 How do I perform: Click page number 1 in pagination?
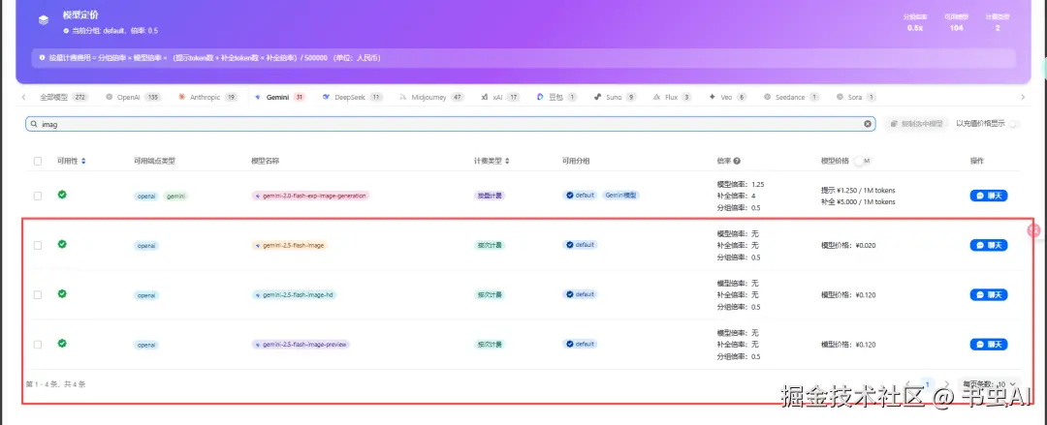coord(927,384)
